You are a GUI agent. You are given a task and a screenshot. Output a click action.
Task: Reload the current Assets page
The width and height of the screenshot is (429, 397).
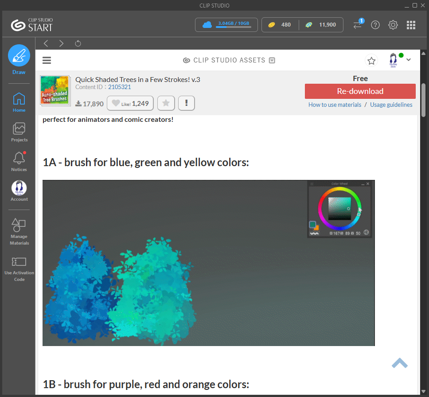pos(78,43)
